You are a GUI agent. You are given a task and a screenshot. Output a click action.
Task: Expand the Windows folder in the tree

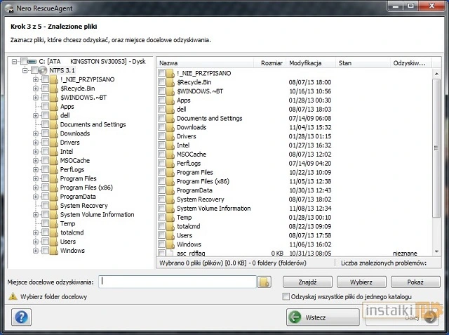(x=36, y=251)
